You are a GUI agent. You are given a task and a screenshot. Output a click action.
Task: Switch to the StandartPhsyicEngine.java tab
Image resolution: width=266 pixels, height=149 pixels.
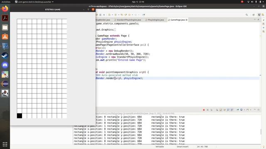pos(128,20)
